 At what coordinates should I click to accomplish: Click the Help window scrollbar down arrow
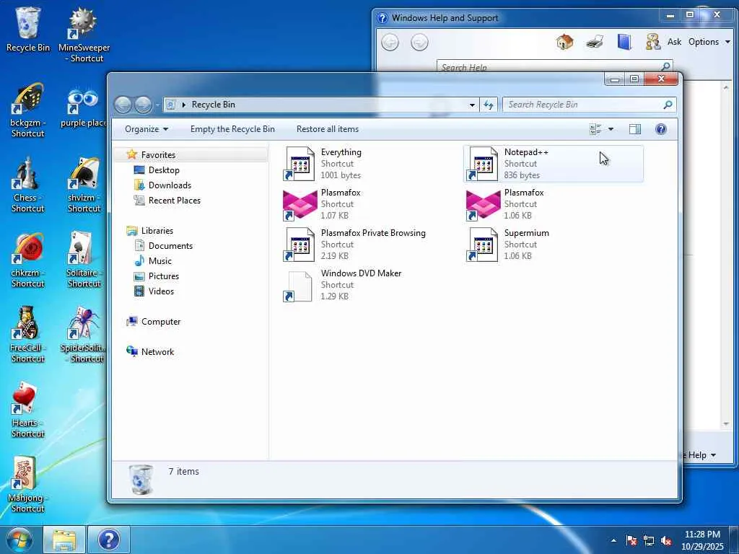pyautogui.click(x=726, y=424)
